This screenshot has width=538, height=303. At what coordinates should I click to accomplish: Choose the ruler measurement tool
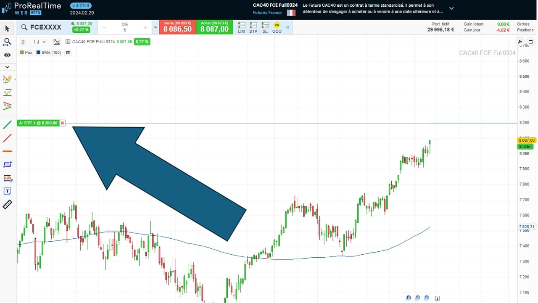point(8,205)
